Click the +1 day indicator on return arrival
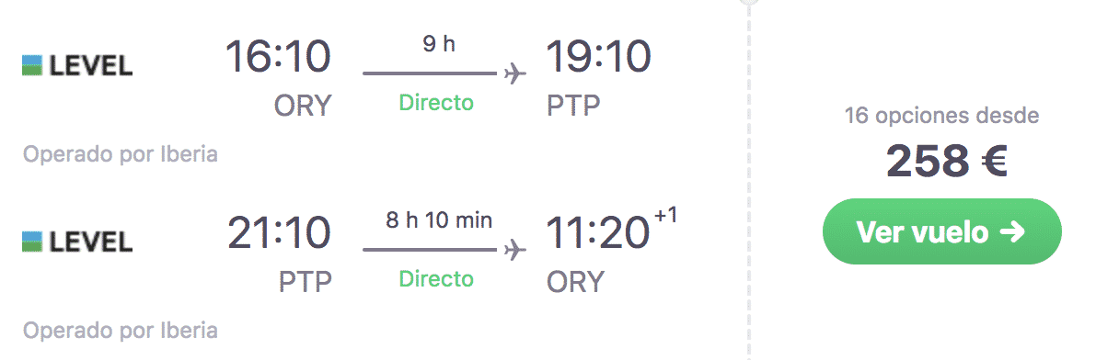 [x=664, y=217]
